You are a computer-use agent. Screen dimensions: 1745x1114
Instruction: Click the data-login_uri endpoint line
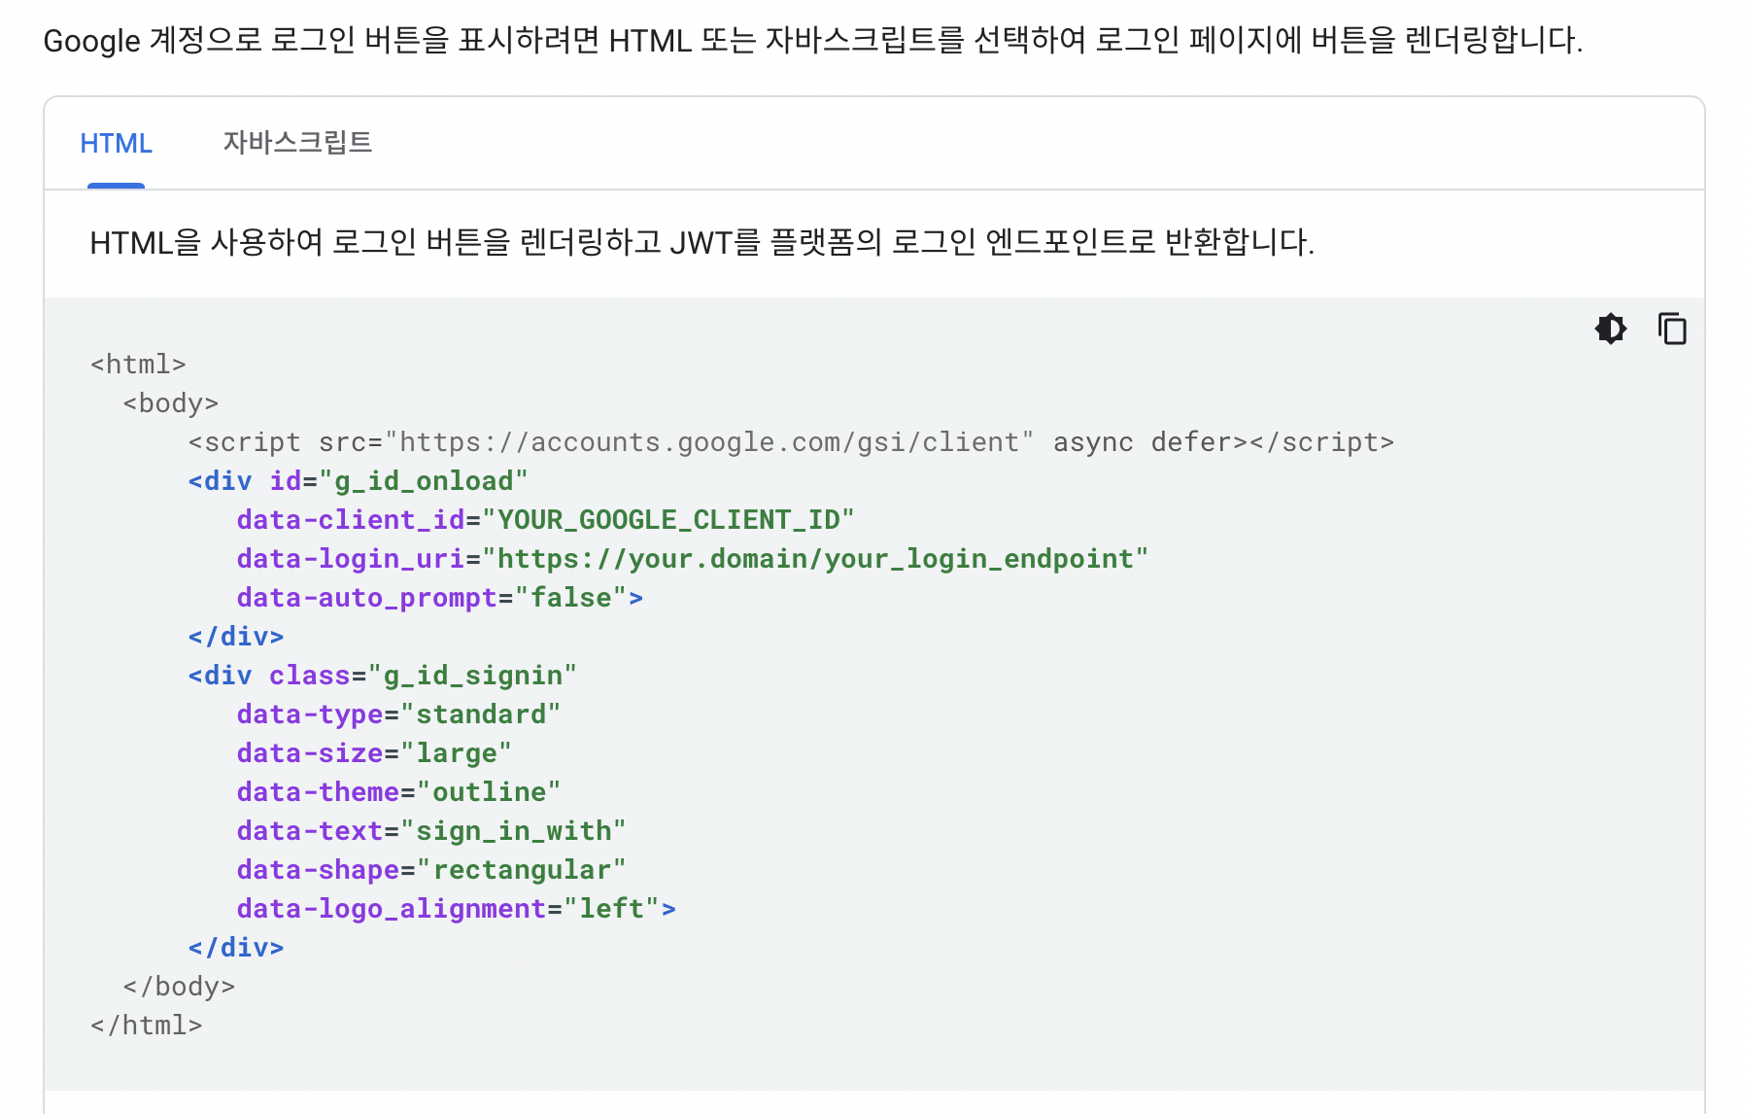coord(693,559)
